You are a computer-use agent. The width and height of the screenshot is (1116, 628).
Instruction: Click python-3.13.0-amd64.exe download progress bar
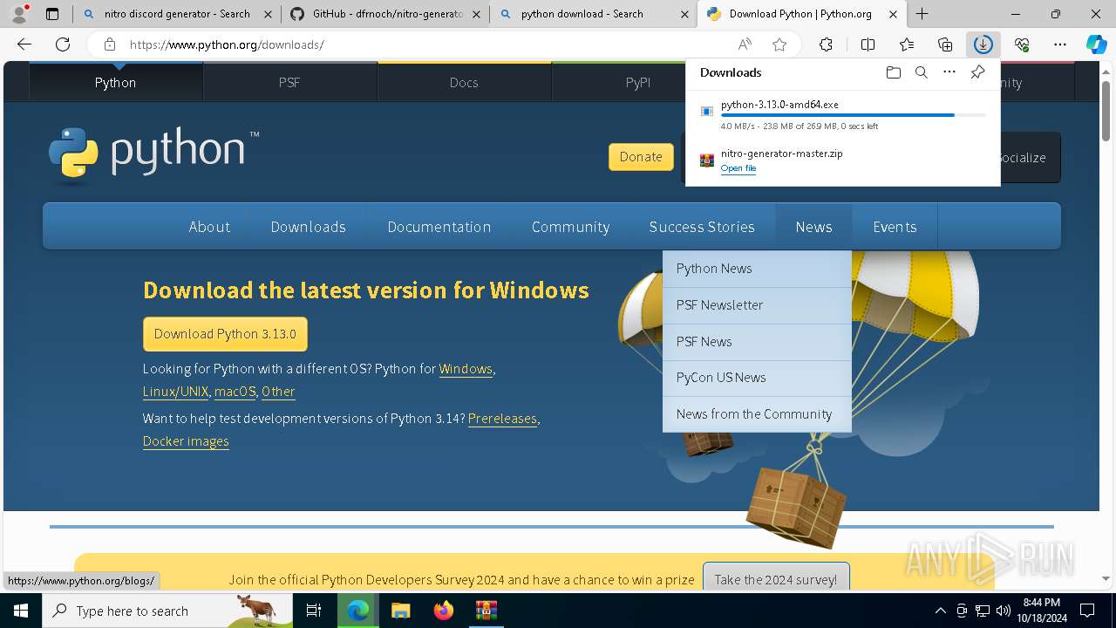(854, 115)
